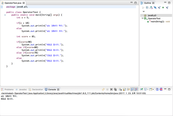
Task: Click the 'else if(score>70)' line
Action: pyautogui.click(x=27, y=53)
